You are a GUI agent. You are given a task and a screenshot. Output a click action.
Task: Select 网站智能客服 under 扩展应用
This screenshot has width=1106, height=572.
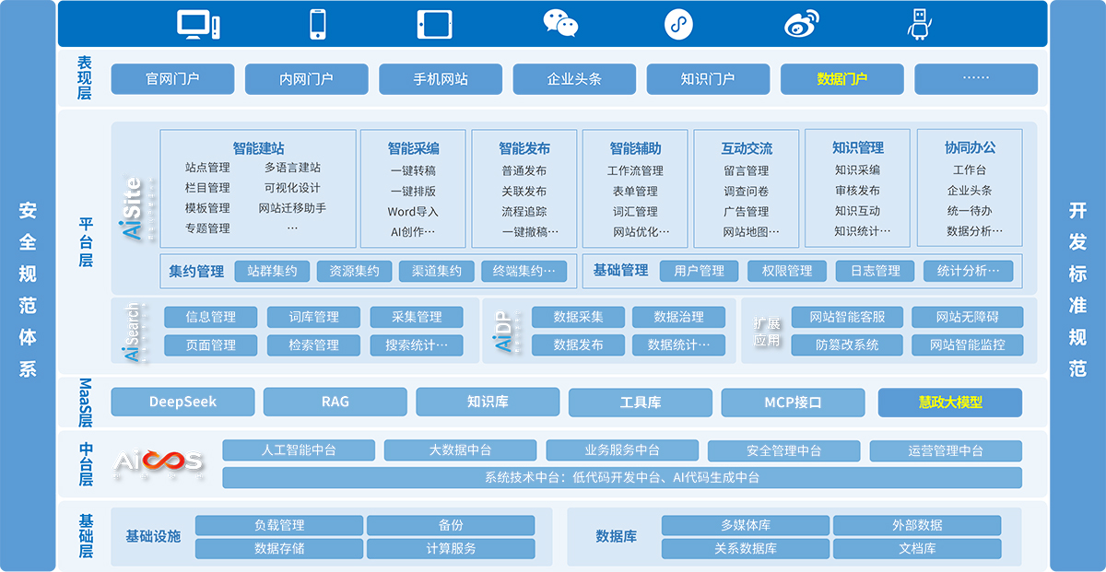[x=847, y=317]
